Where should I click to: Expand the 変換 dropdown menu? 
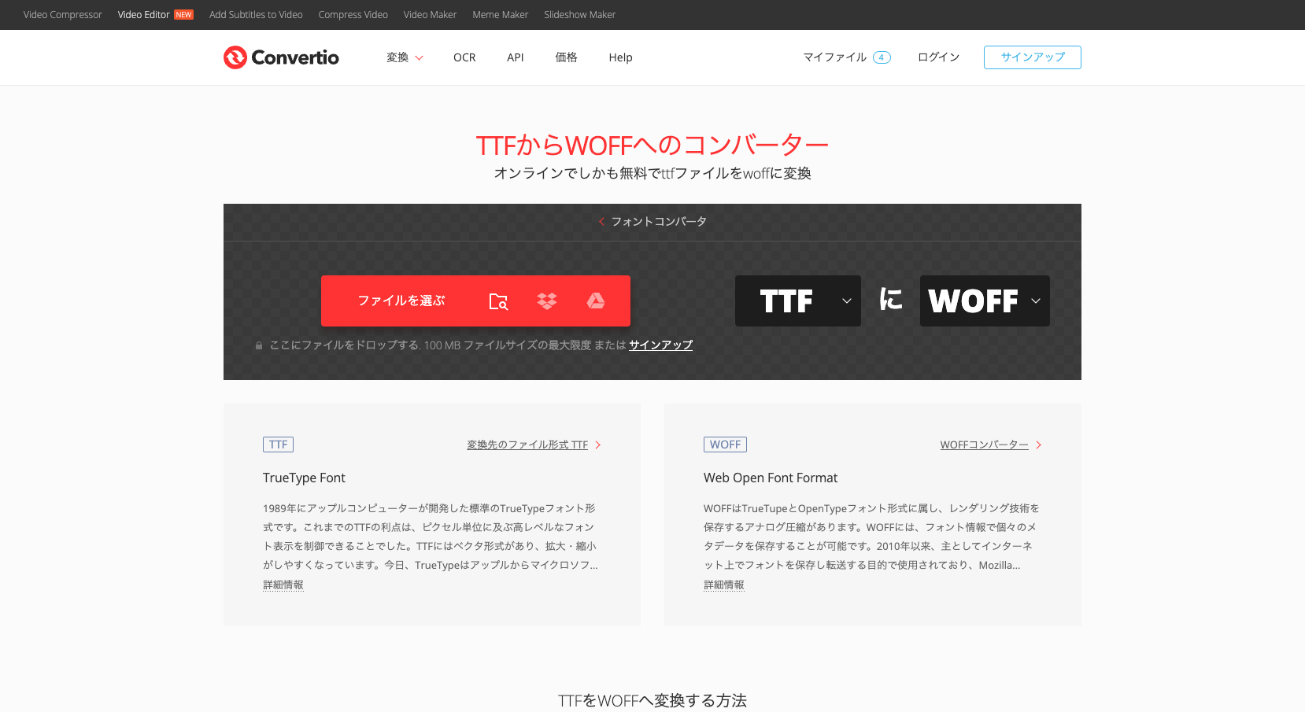click(x=405, y=57)
